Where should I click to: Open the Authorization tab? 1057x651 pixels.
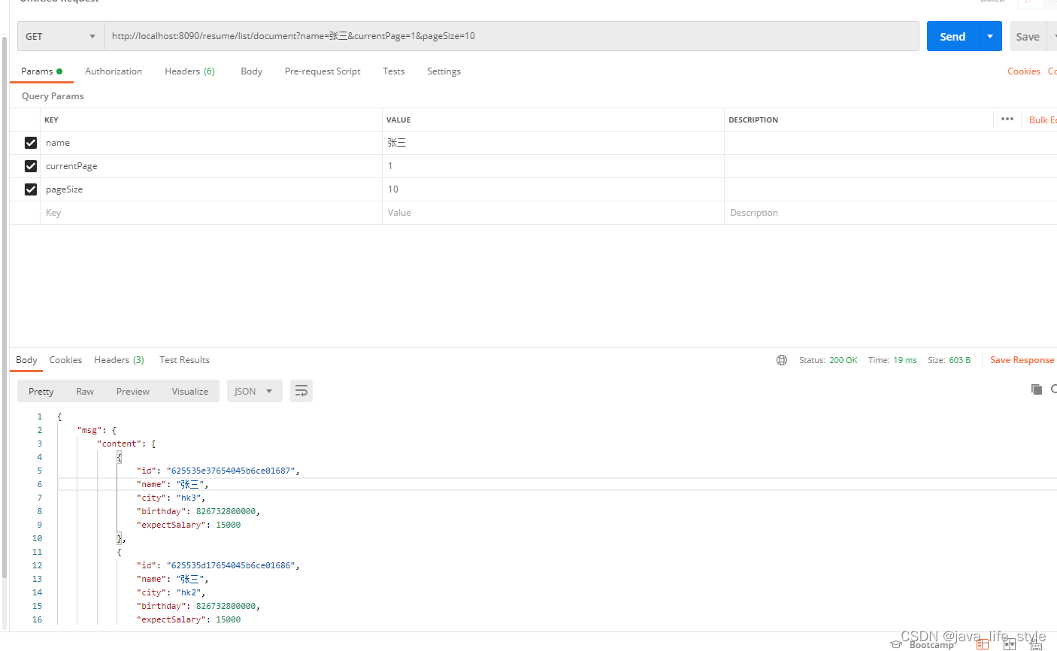114,71
